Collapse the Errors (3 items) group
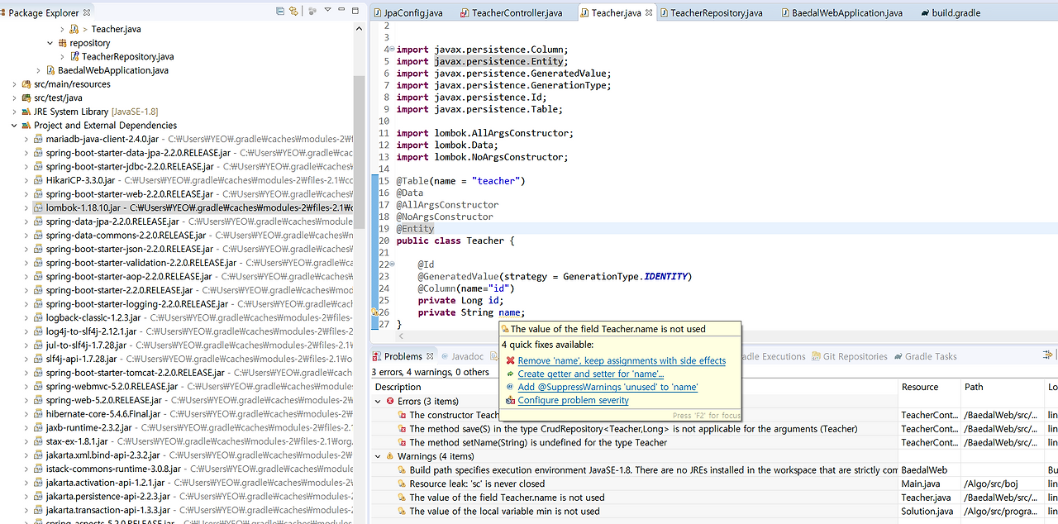The width and height of the screenshot is (1058, 524). [379, 401]
